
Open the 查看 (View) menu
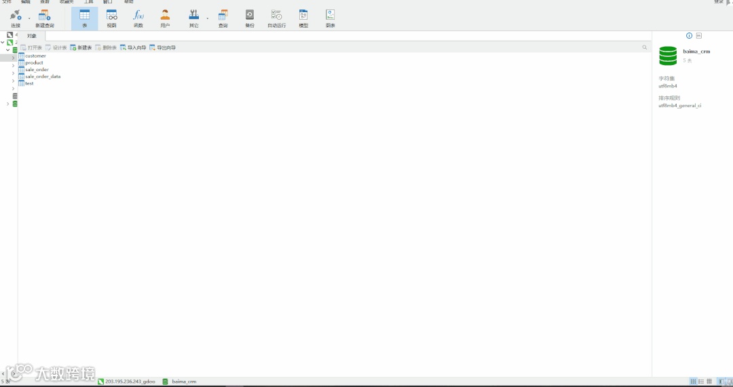[x=44, y=2]
